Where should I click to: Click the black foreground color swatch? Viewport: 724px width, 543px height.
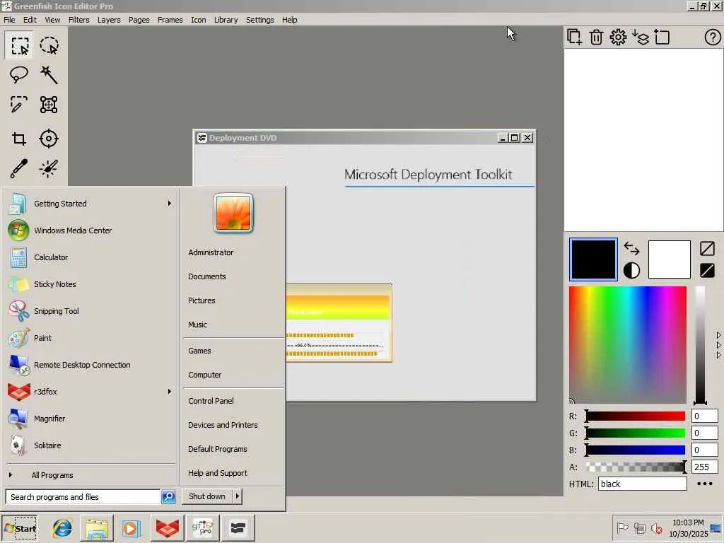coord(593,259)
